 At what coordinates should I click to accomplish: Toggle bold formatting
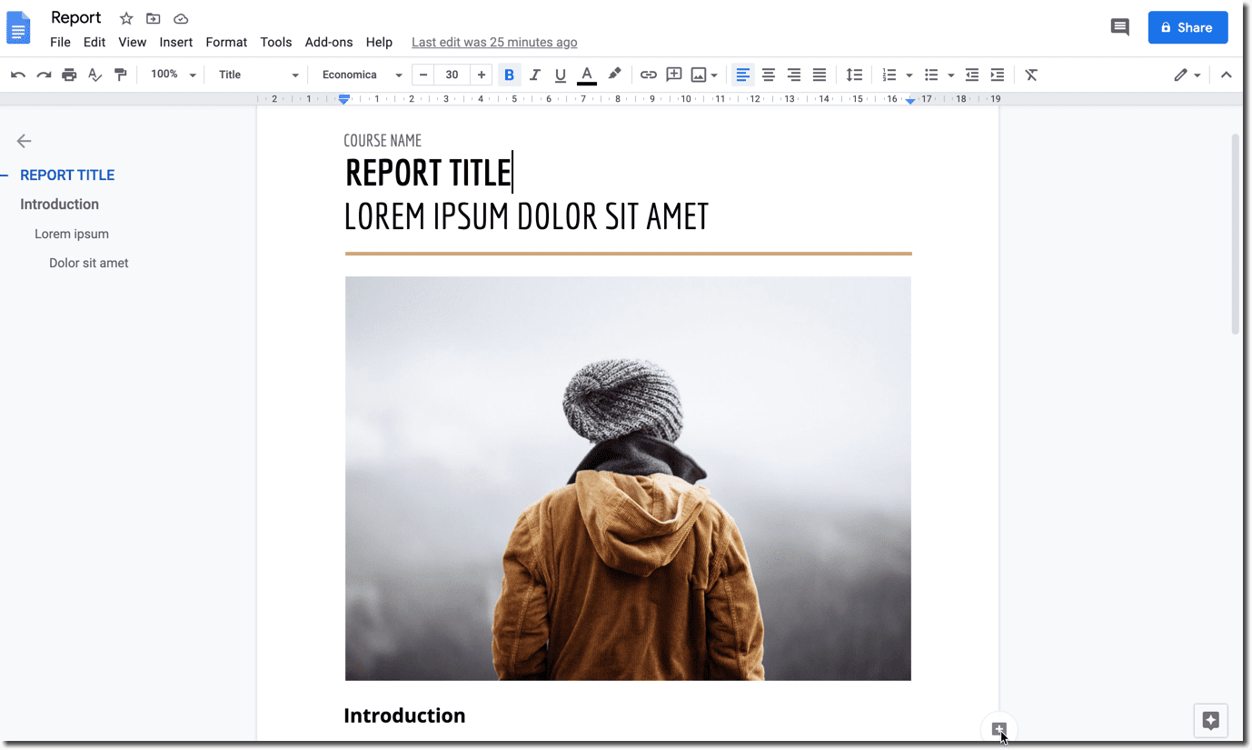pos(509,75)
